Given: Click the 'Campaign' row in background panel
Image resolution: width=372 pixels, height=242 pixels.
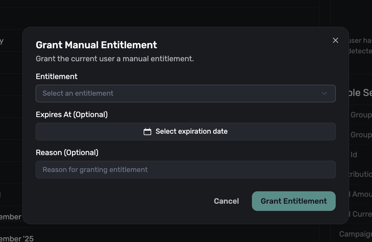Looking at the screenshot, I should click(355, 234).
